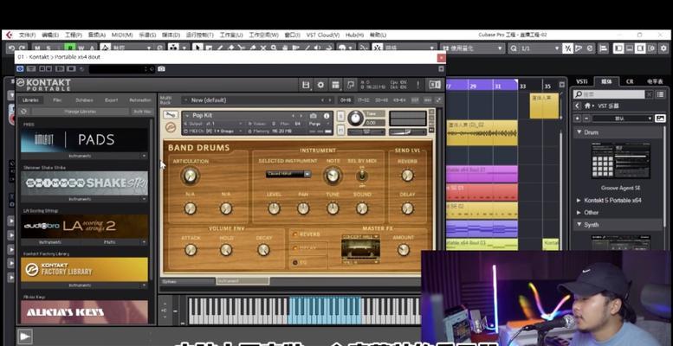Click the media results list view icon
Viewport: 673px width, 346px height.
[660, 94]
